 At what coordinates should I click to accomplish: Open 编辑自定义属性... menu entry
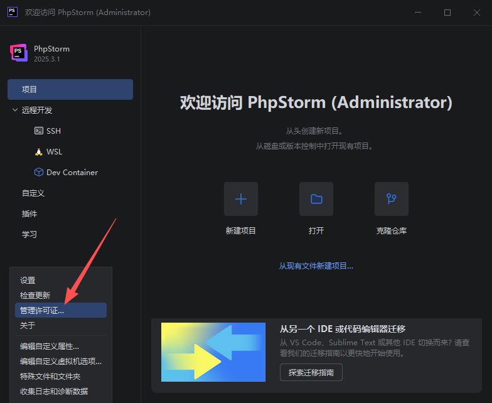(x=61, y=347)
